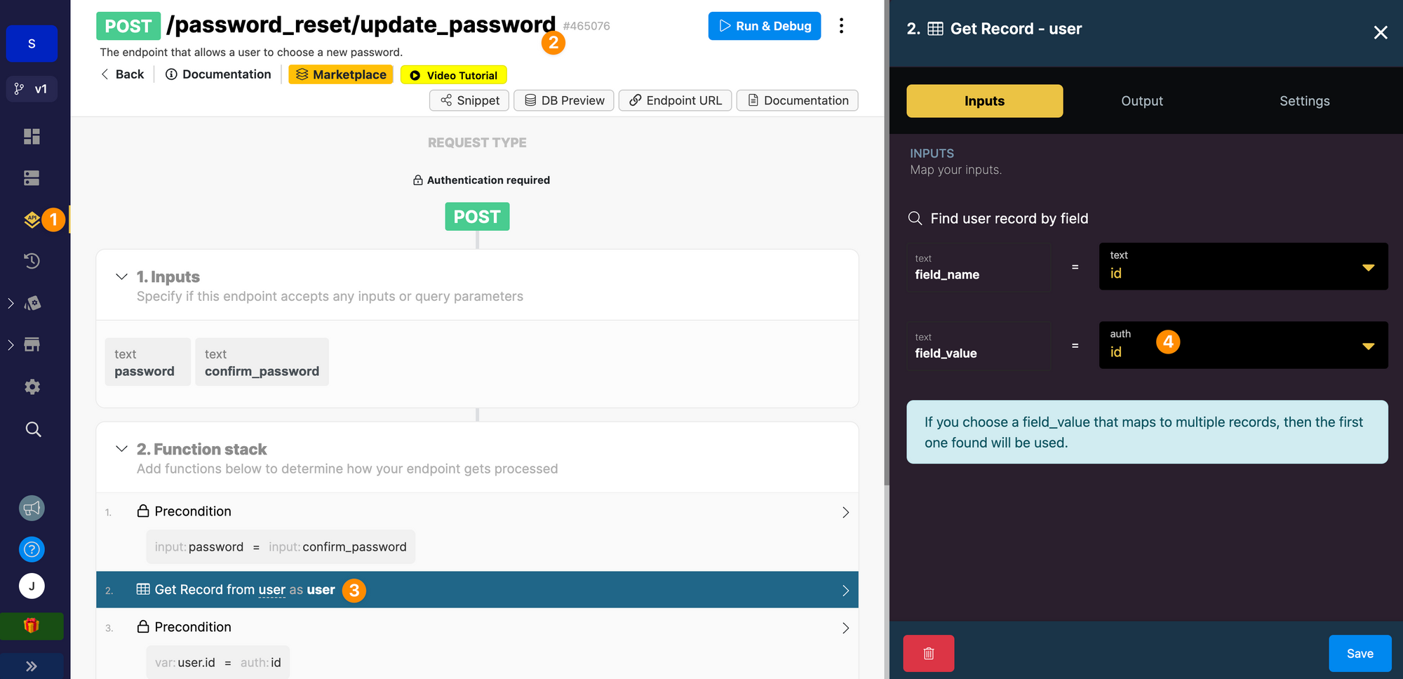Select the confirm_password text input
Viewport: 1403px width, 679px height.
pos(262,363)
